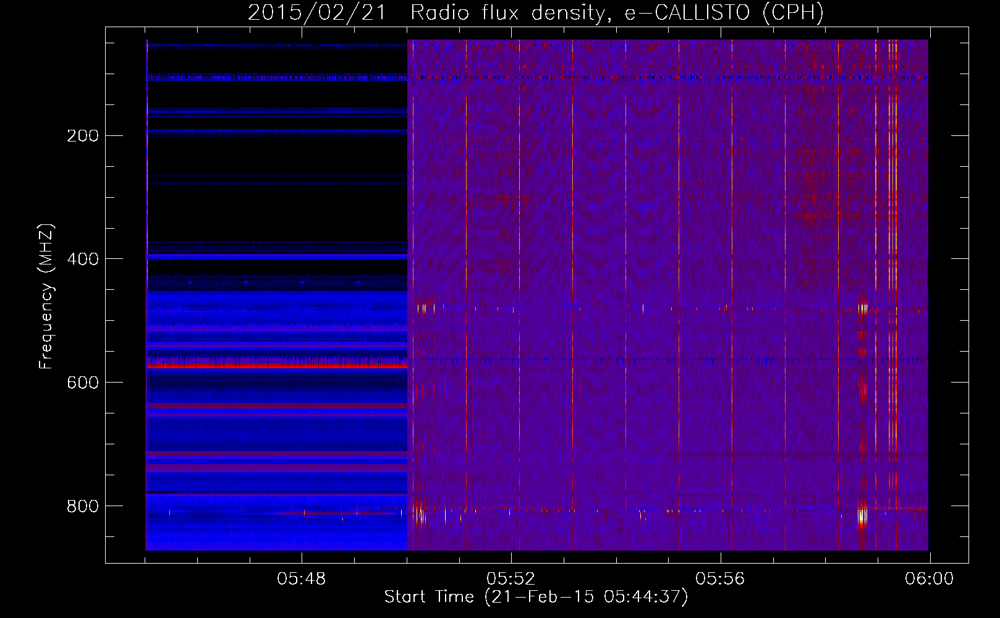The image size is (1000, 618).
Task: Click the 200 frequency tick label
Action: (82, 135)
